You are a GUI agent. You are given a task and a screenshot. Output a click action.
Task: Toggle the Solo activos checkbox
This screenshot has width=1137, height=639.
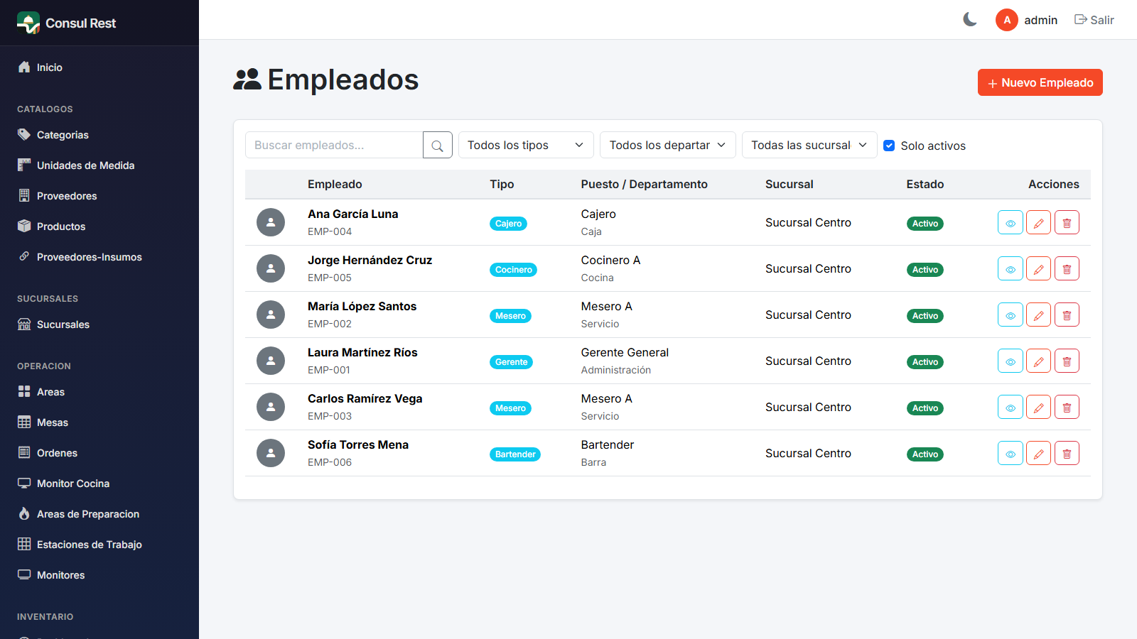tap(889, 146)
